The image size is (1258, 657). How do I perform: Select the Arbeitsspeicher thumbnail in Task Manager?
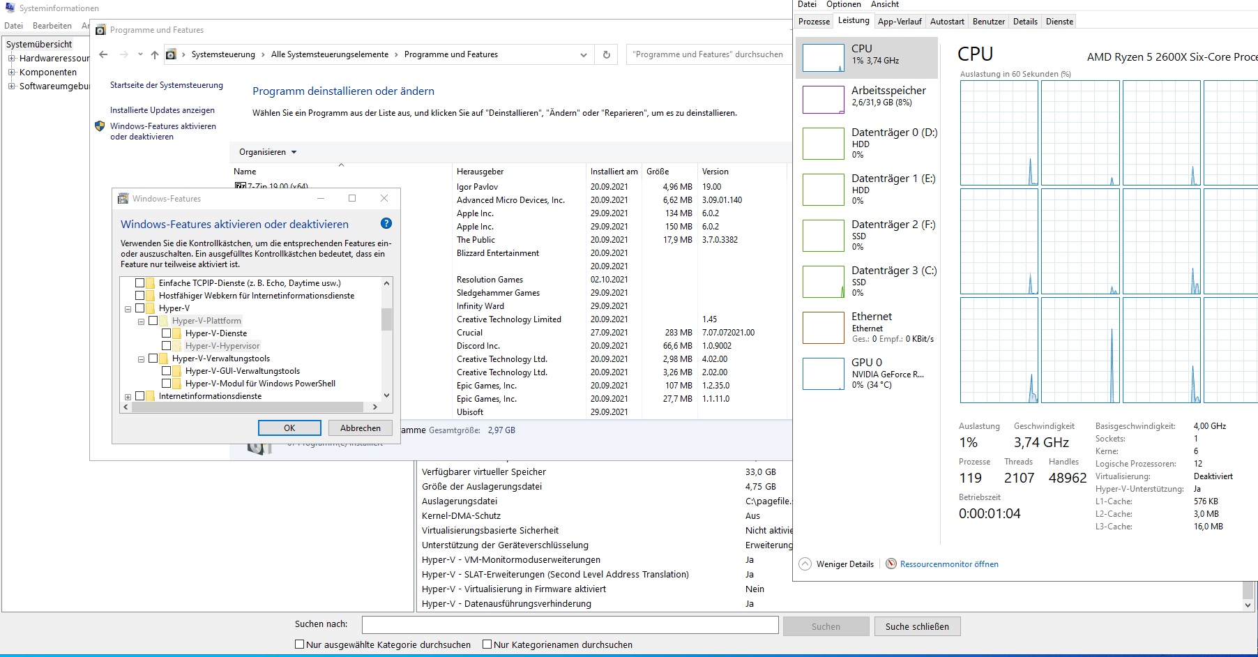point(824,100)
